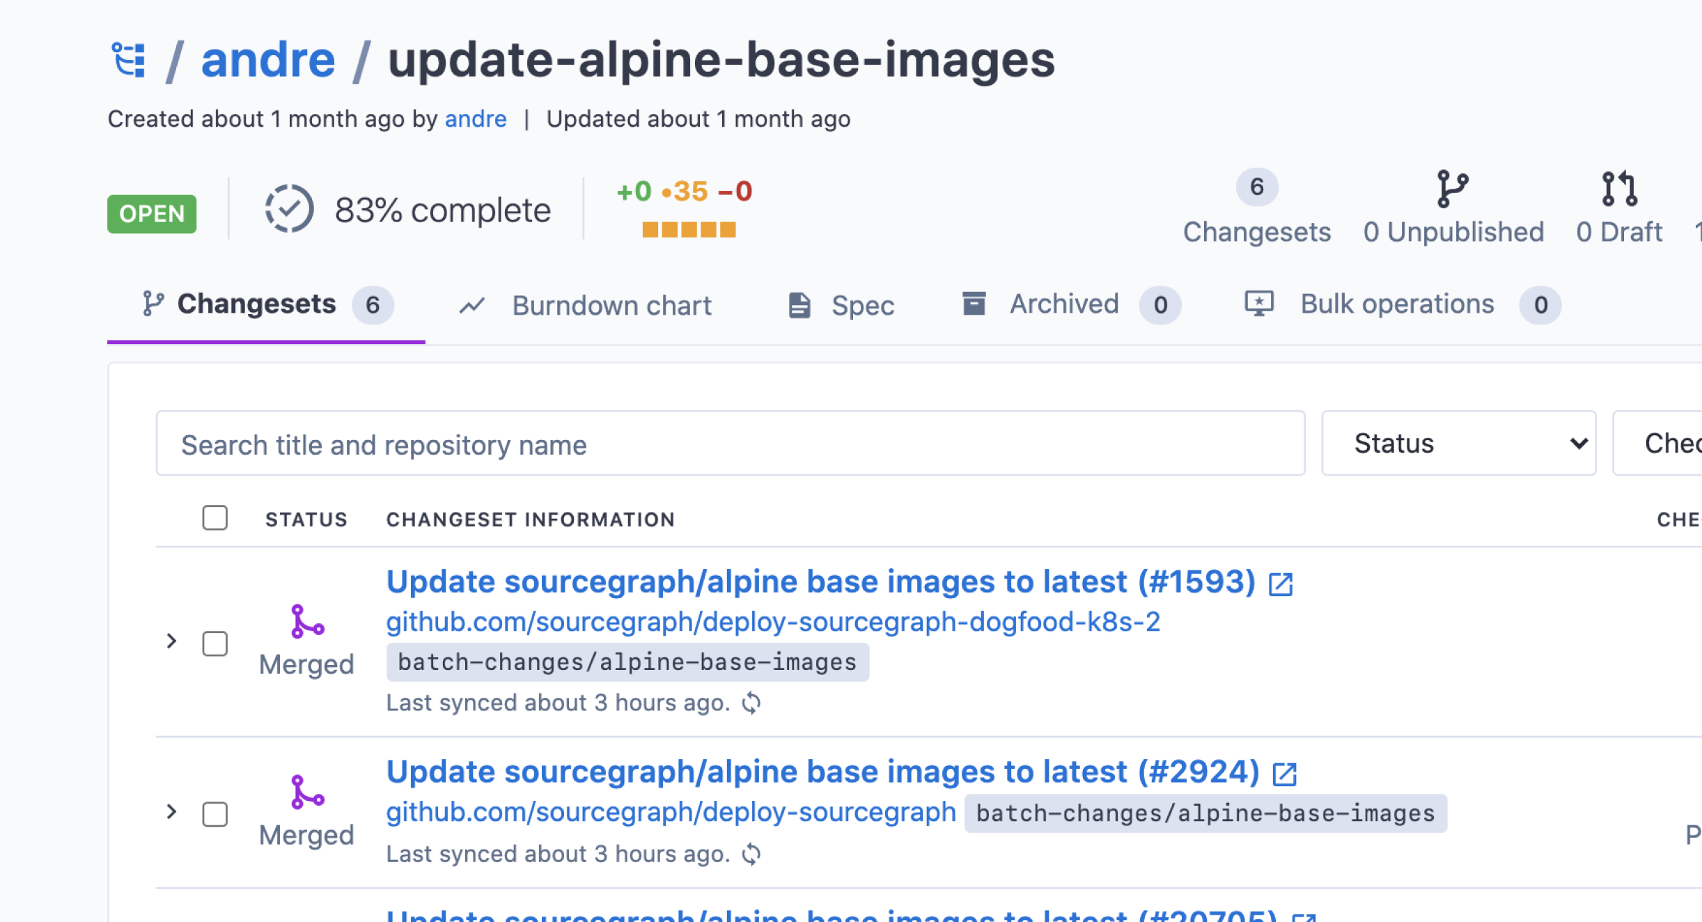
Task: Click the batch changes icon in breadcrumb
Action: pyautogui.click(x=129, y=60)
